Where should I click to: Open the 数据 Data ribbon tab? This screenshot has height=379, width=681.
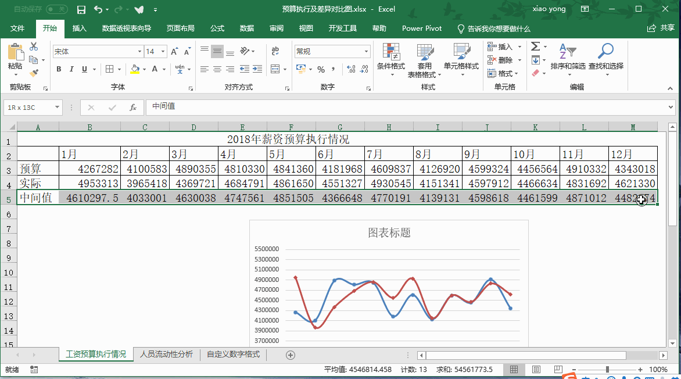[x=247, y=28]
